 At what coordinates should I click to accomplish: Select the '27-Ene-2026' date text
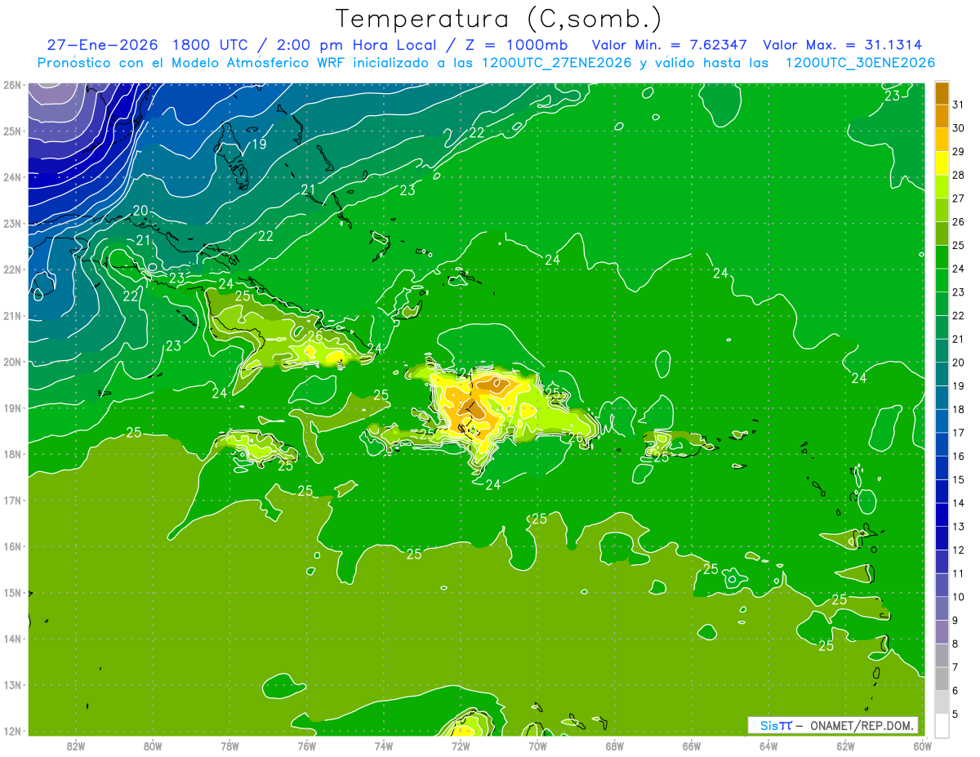pos(102,45)
